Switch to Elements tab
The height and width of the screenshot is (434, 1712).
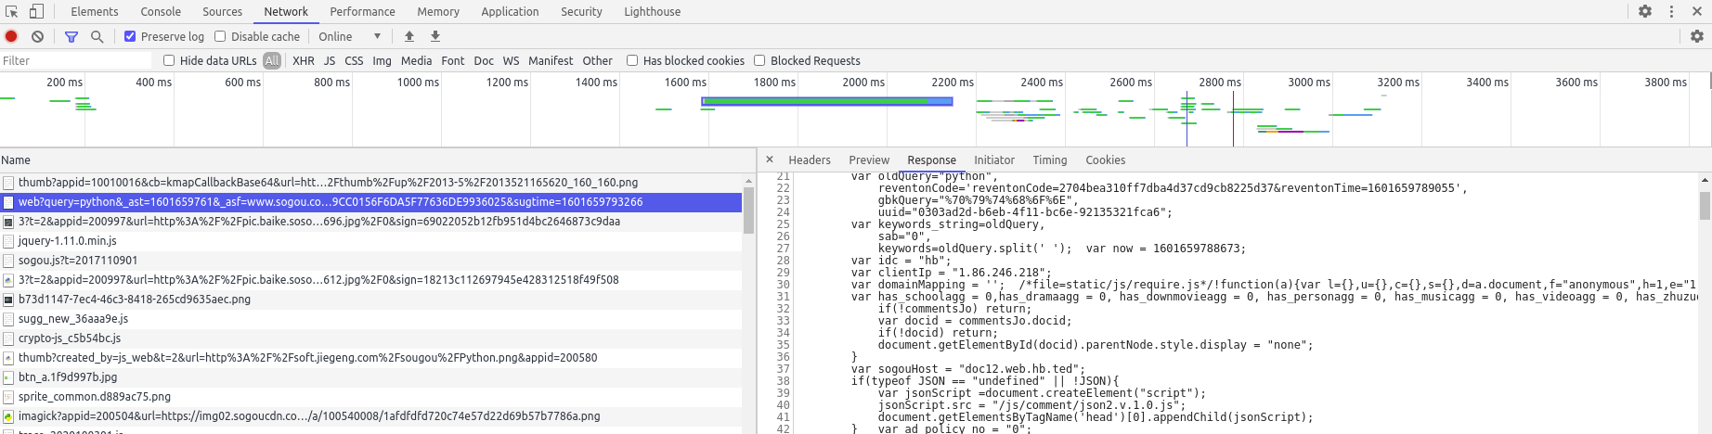coord(95,11)
